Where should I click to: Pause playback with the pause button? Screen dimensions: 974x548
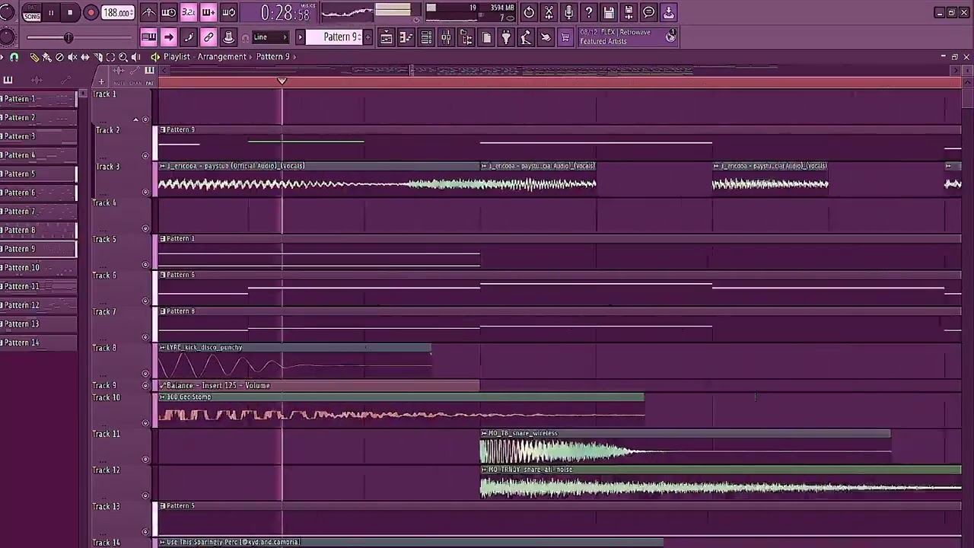51,12
